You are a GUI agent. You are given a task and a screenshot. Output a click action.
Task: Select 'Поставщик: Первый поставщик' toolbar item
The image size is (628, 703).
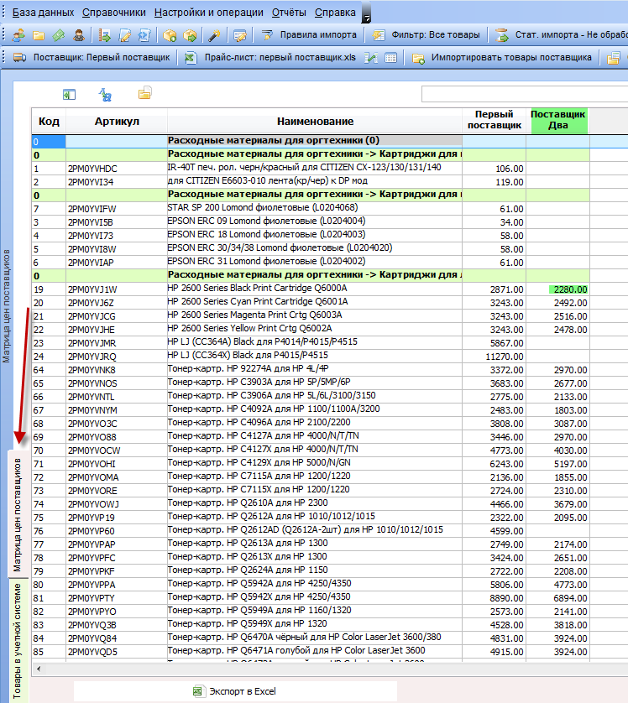[92, 57]
